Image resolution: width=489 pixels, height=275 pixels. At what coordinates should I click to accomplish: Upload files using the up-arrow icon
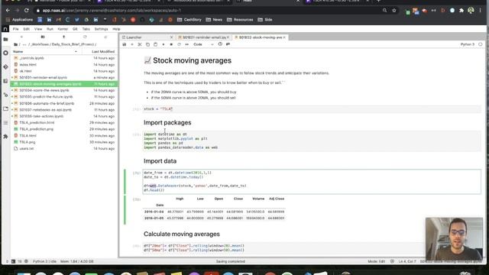tap(63, 37)
